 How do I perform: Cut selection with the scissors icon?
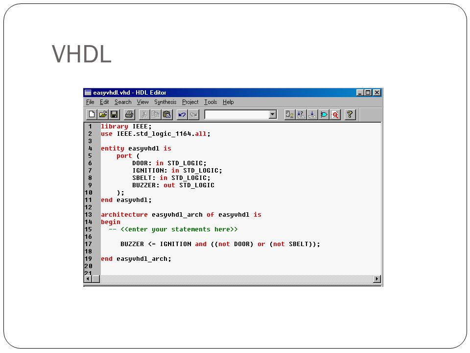point(144,114)
